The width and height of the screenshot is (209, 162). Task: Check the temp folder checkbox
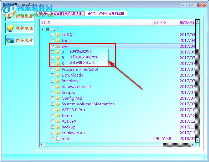[53, 116]
